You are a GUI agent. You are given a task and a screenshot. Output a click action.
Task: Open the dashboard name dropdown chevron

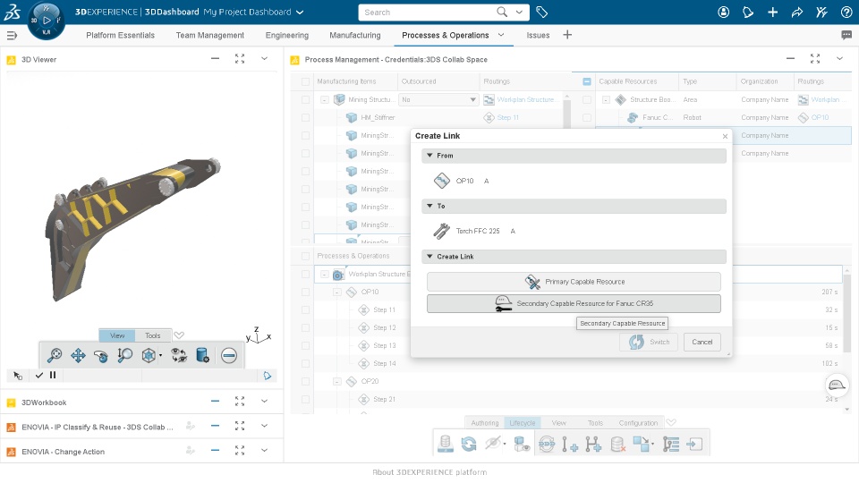[x=300, y=12]
